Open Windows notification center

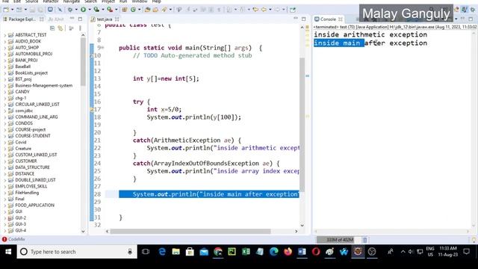pos(466,252)
